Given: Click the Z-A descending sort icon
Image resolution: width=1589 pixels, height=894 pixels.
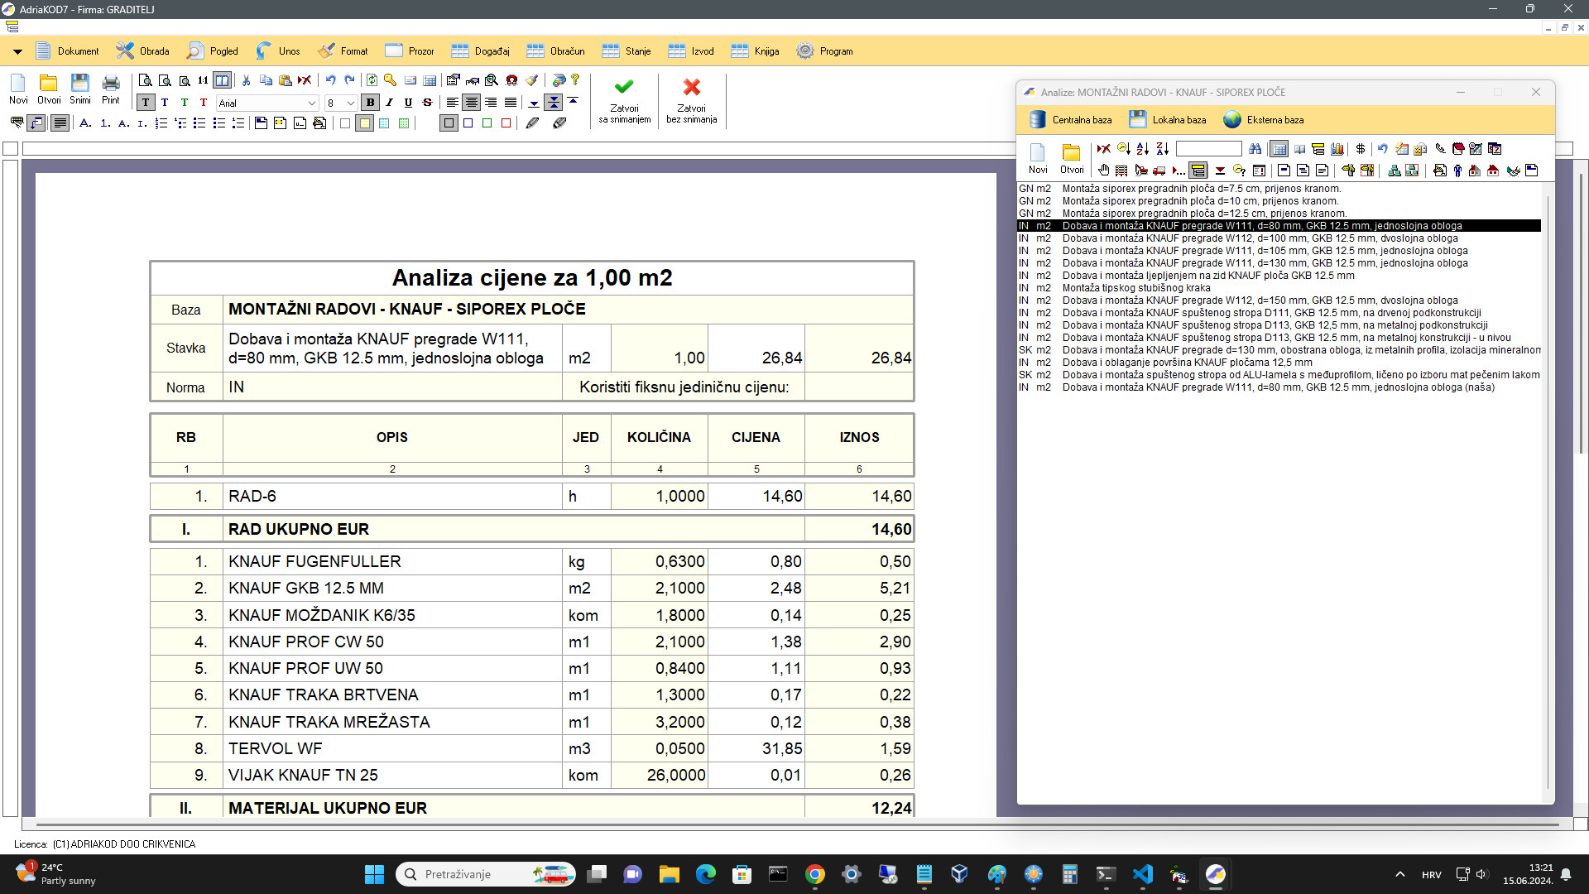Looking at the screenshot, I should (1163, 149).
